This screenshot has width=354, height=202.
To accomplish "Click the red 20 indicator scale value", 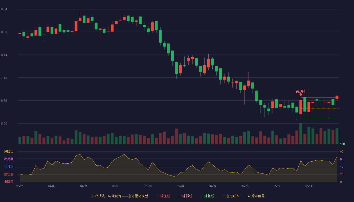I will click(x=342, y=174).
